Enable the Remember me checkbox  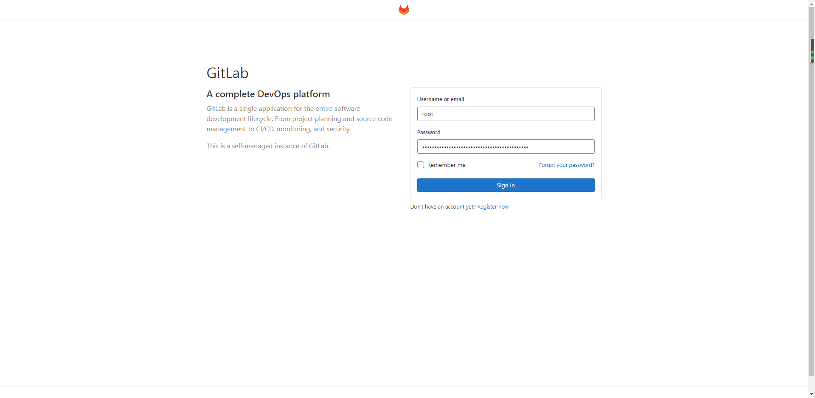coord(421,165)
